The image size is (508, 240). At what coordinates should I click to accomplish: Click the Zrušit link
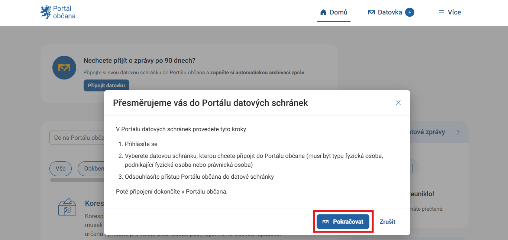(x=388, y=221)
